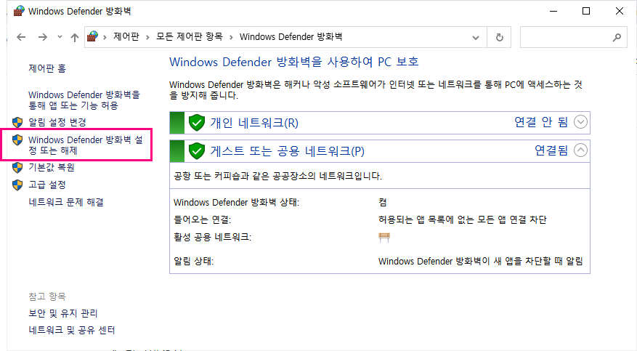Click the 들어오는 연결 label

203,219
